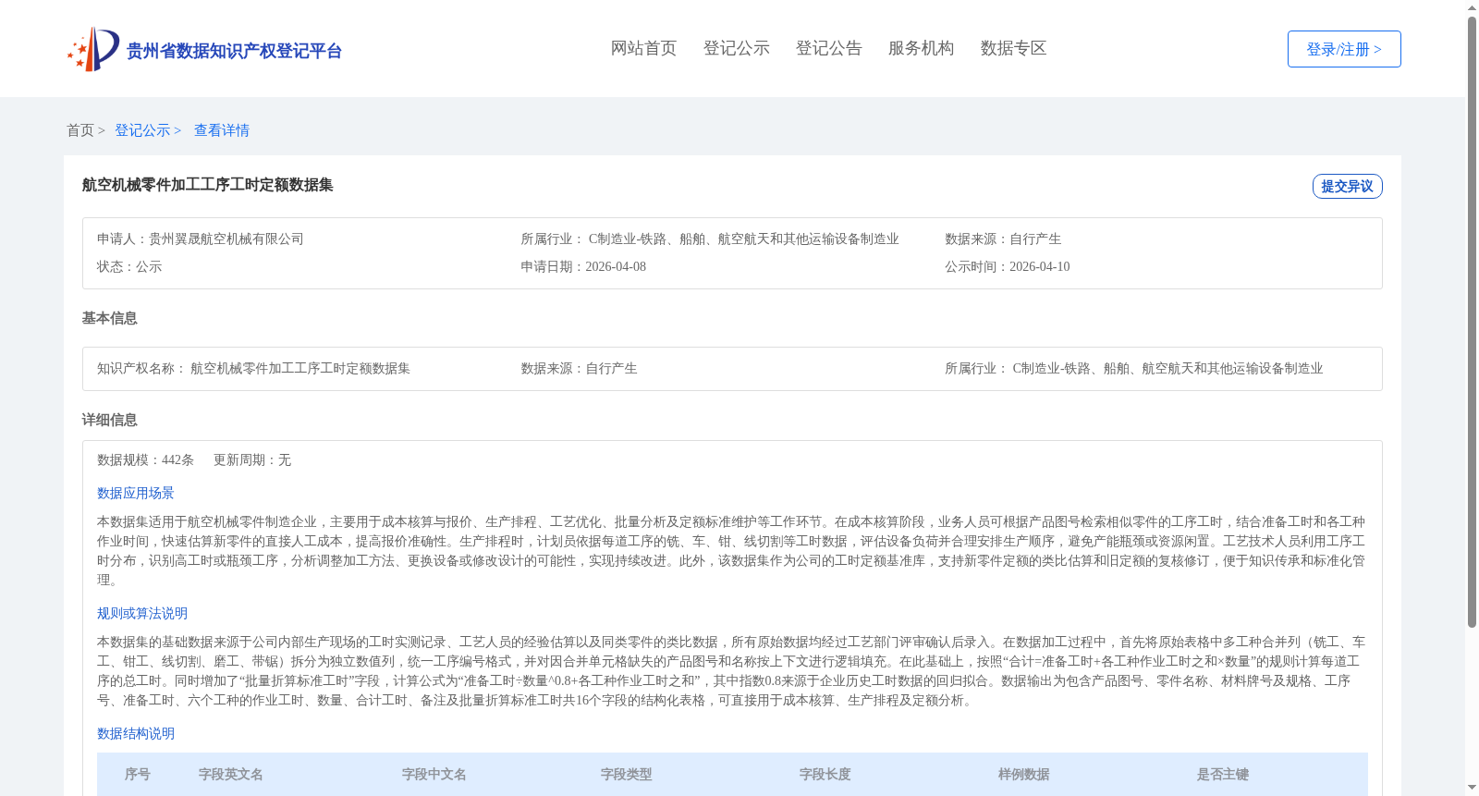Click the 更新周期：无 text
Image resolution: width=1479 pixels, height=796 pixels.
252,459
